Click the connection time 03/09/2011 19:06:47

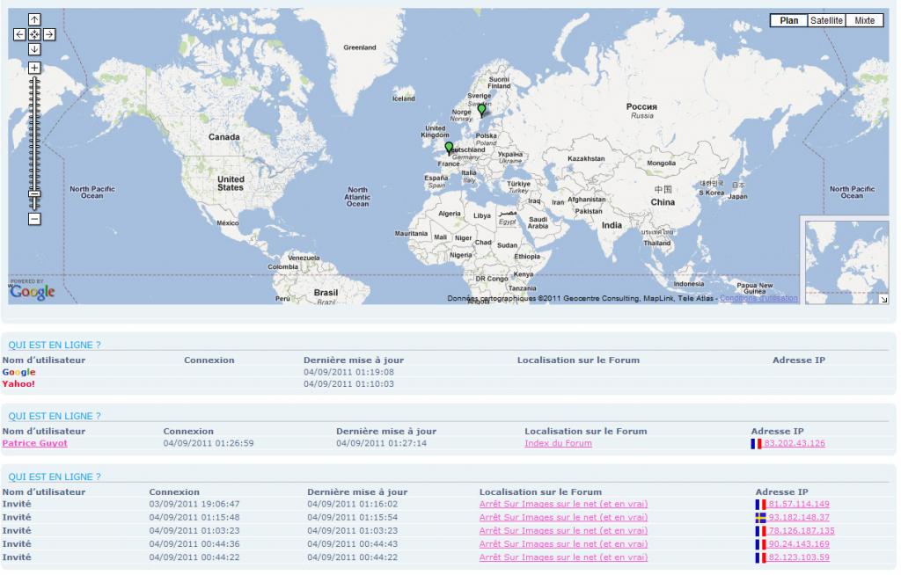click(194, 505)
